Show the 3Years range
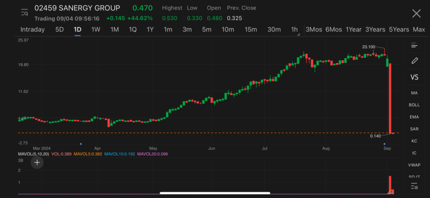Screen dimensions: 430x198 [x=375, y=29]
